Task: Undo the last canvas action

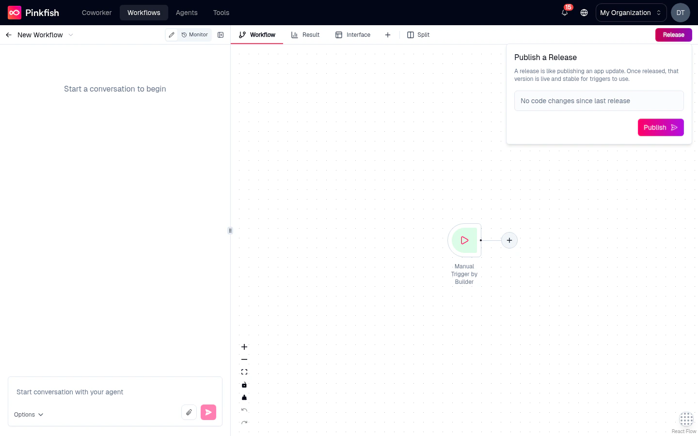Action: (244, 410)
